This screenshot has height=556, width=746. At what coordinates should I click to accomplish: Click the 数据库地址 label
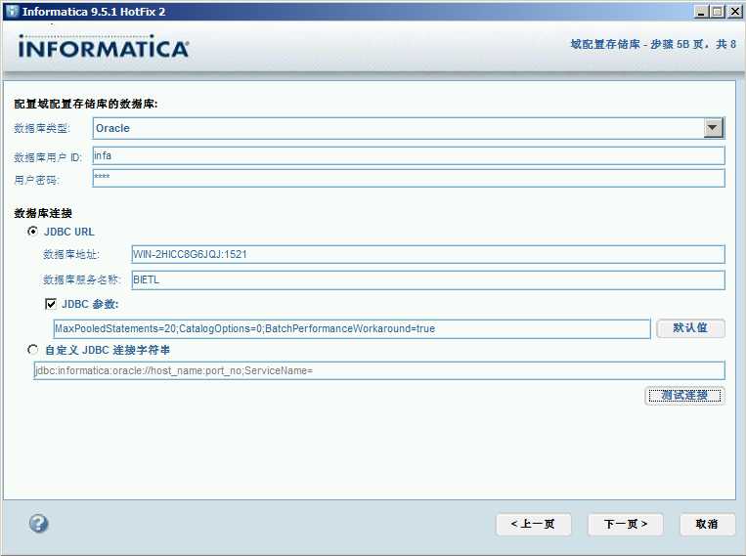tap(71, 254)
